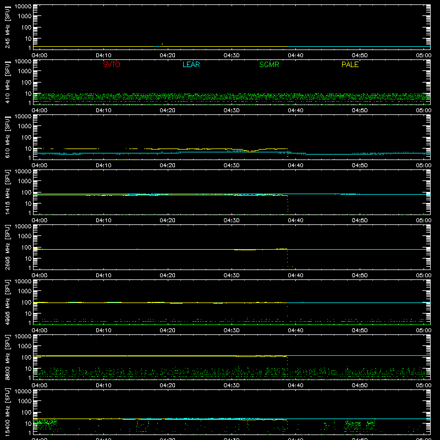Click 04:10 tick under the 245 MHz plot
This screenshot has width=440, height=440.
pyautogui.click(x=103, y=56)
